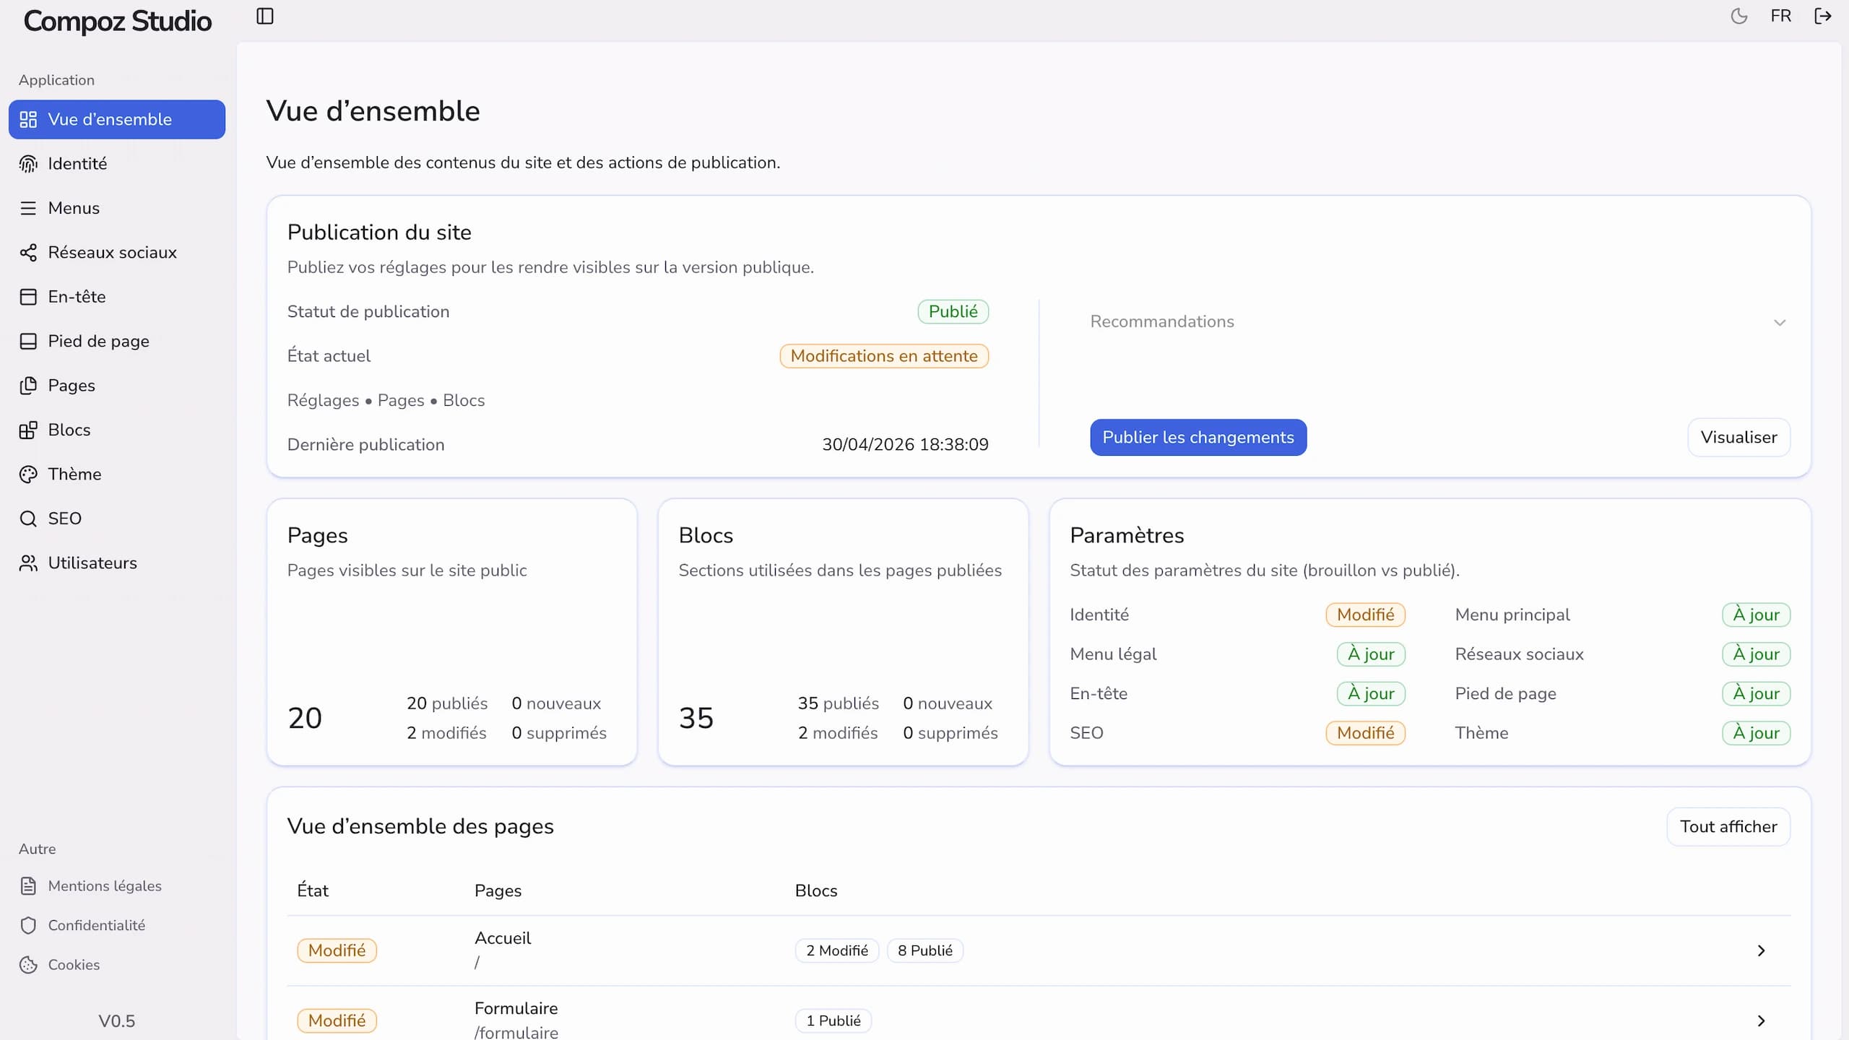Image resolution: width=1849 pixels, height=1040 pixels.
Task: Click the Pied de page icon
Action: [28, 341]
